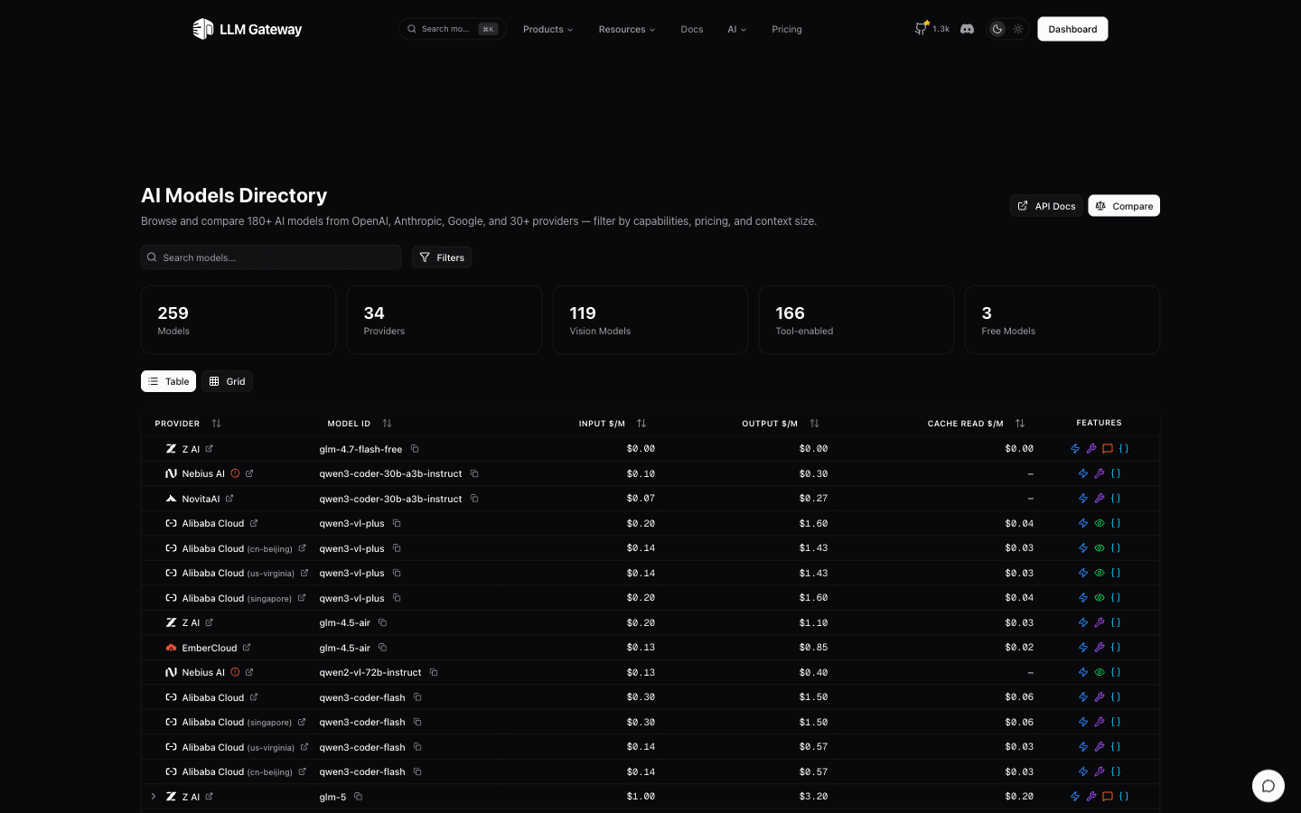Click EmberCloud provider logo icon
Image resolution: width=1301 pixels, height=813 pixels.
click(x=171, y=648)
